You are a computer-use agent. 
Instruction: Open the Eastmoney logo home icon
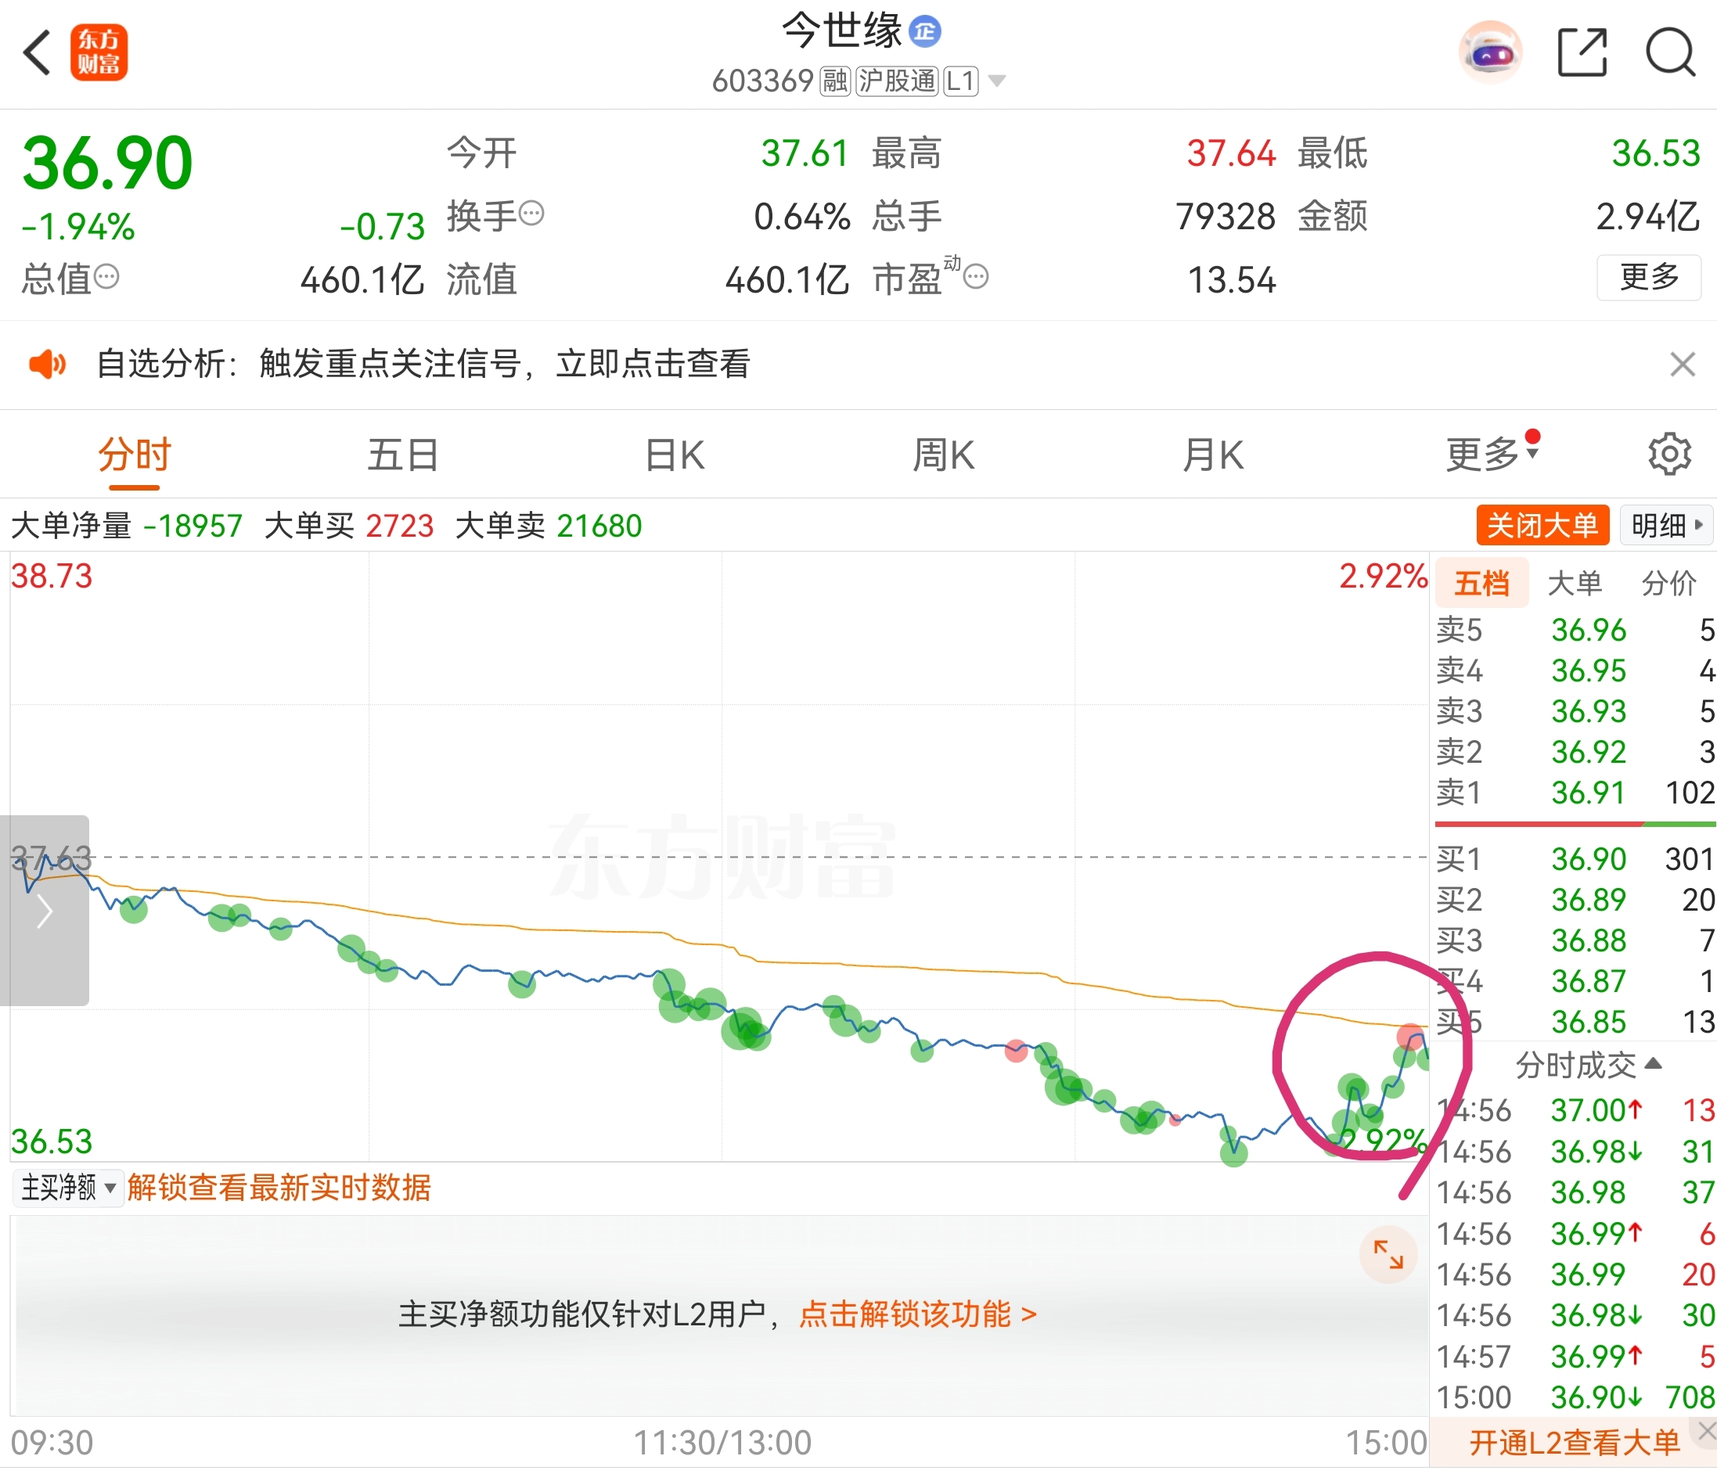pos(99,53)
